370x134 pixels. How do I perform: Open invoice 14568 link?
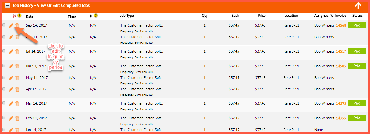[341, 25]
